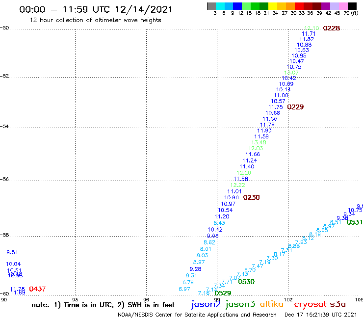Select the jason2 satellite legend label

206,304
